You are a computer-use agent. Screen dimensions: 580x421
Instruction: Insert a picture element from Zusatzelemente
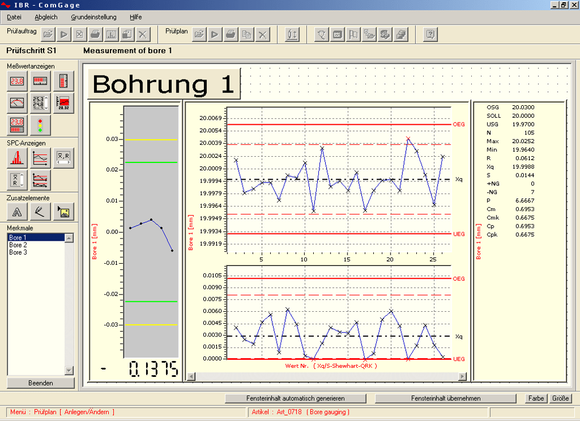[x=64, y=212]
